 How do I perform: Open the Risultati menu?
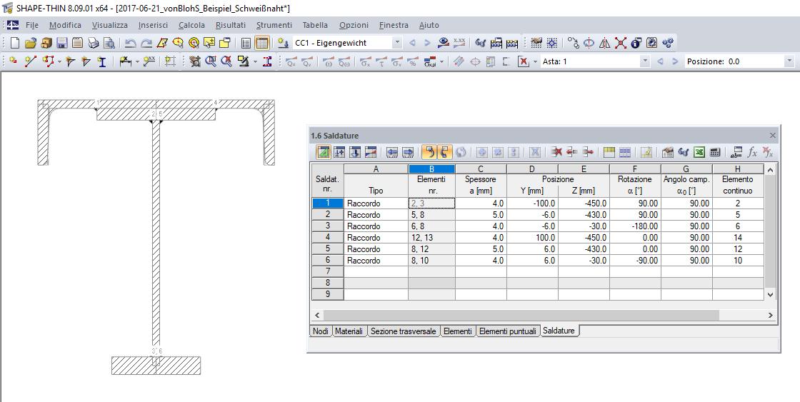[231, 25]
